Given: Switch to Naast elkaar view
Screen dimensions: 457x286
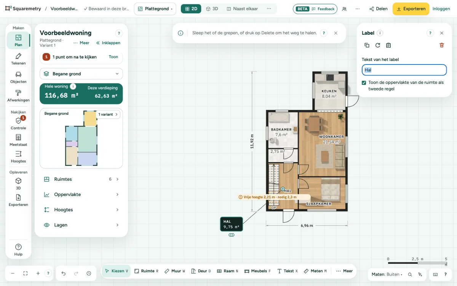Looking at the screenshot, I should click(x=242, y=9).
